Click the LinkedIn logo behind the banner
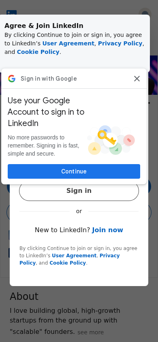This screenshot has width=158, height=342. [12, 13]
